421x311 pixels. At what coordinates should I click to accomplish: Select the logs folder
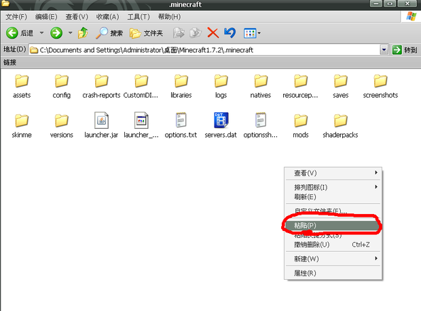point(221,86)
